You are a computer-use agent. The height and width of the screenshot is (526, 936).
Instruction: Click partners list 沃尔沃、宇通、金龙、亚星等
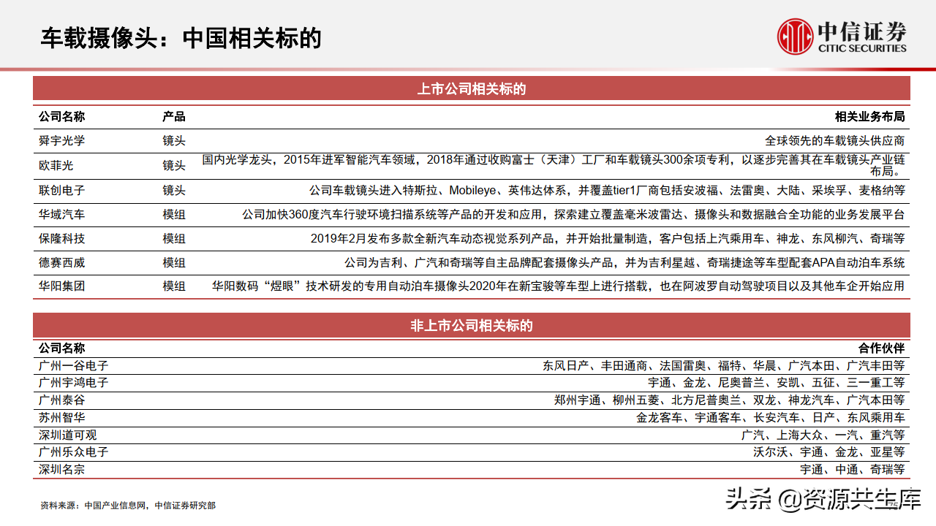pyautogui.click(x=829, y=452)
